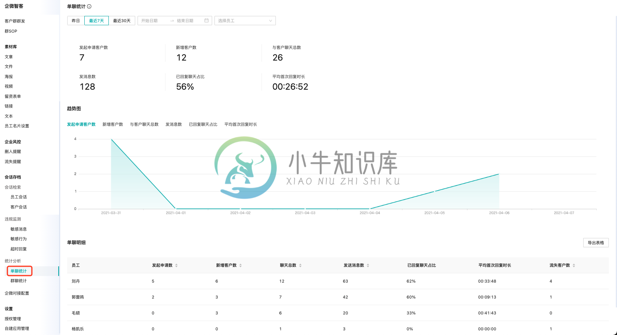Open 客户会话 in sidebar

(x=19, y=207)
